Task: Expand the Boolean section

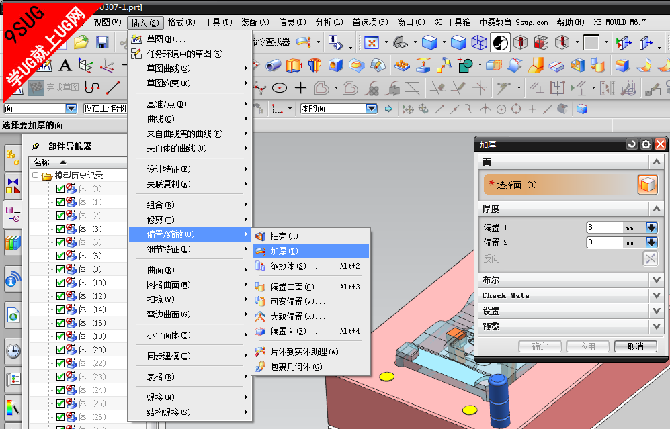Action: [657, 280]
